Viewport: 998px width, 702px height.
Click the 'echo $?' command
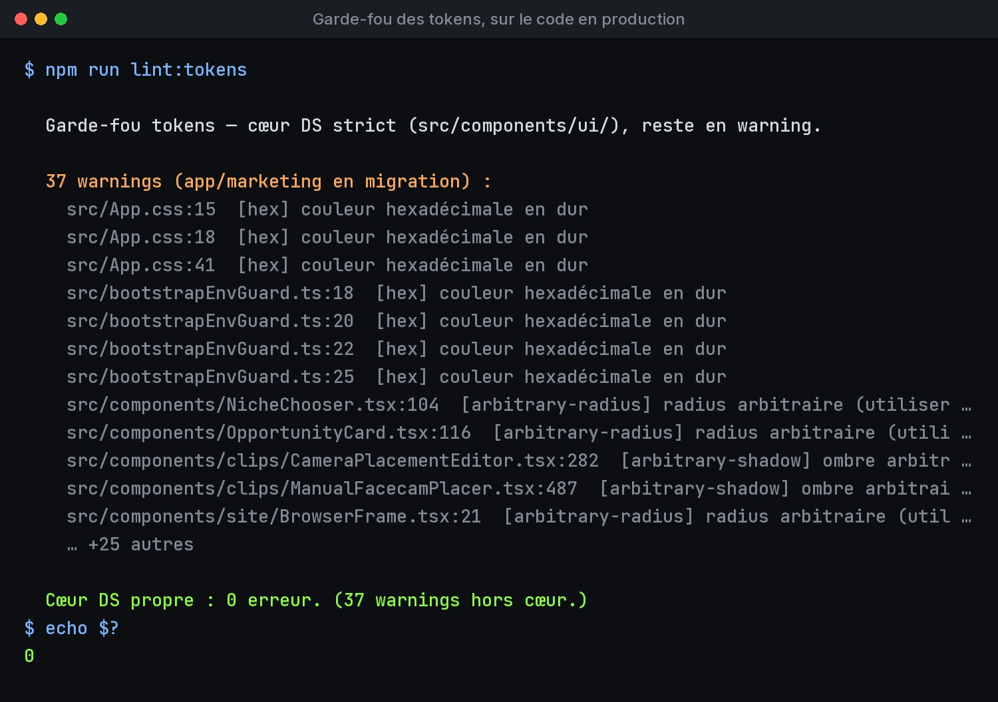(x=82, y=628)
